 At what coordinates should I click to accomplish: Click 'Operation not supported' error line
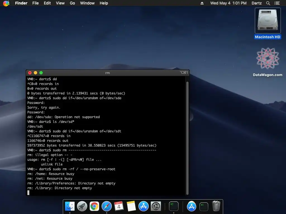[63, 117]
